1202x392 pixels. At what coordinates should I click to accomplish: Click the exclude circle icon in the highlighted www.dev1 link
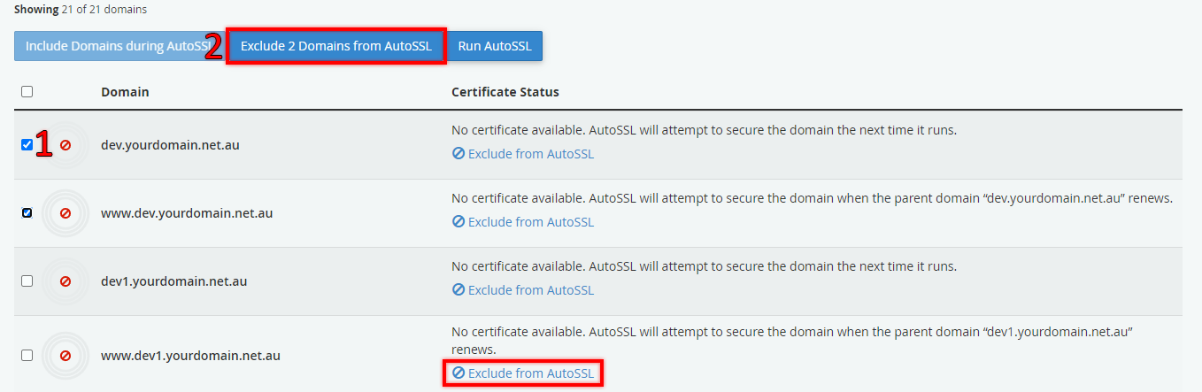click(x=458, y=373)
